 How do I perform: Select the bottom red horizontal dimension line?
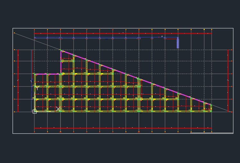[122, 128]
